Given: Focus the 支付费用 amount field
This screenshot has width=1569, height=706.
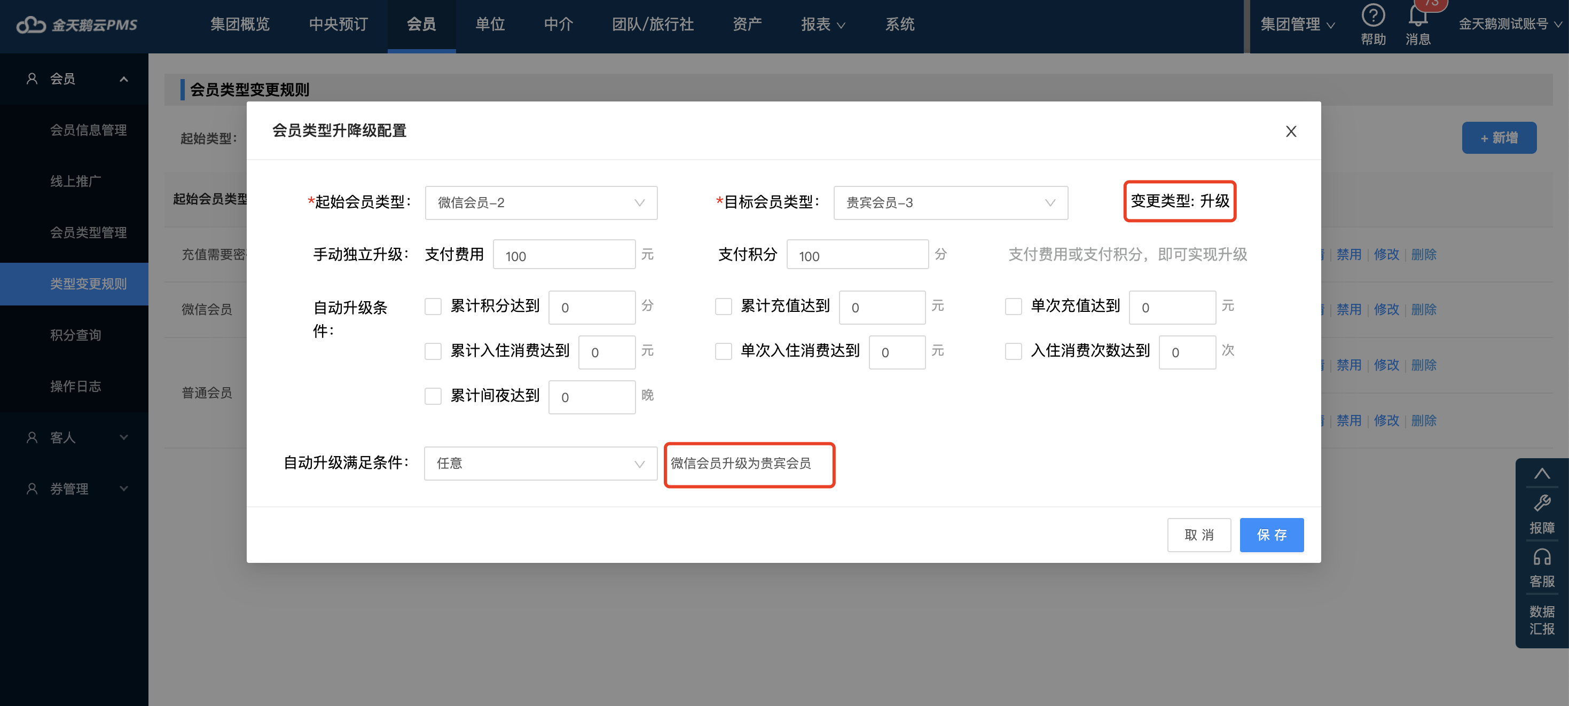Looking at the screenshot, I should [x=564, y=255].
